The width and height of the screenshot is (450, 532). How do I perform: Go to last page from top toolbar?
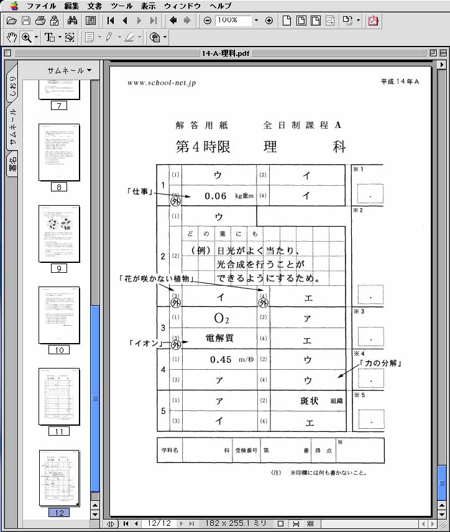(x=154, y=21)
